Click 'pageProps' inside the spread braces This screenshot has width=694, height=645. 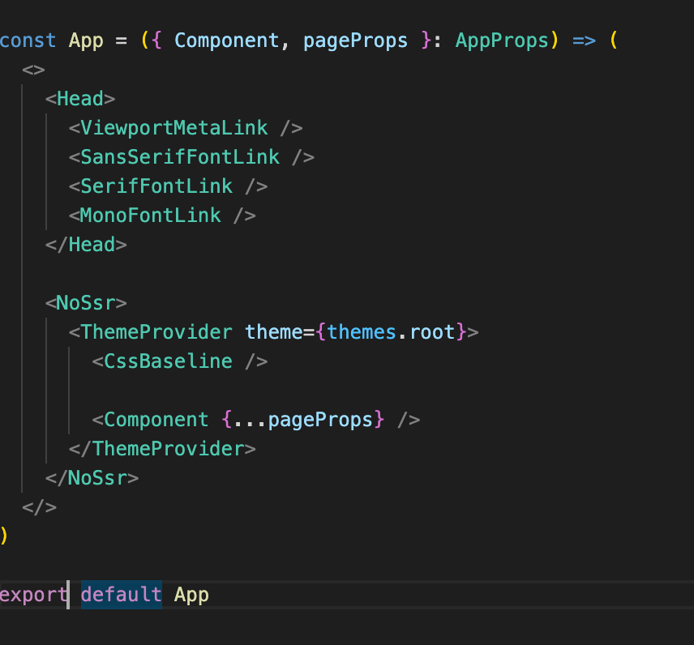pyautogui.click(x=320, y=420)
